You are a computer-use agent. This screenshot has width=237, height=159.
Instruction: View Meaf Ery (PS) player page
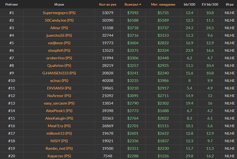(59, 126)
